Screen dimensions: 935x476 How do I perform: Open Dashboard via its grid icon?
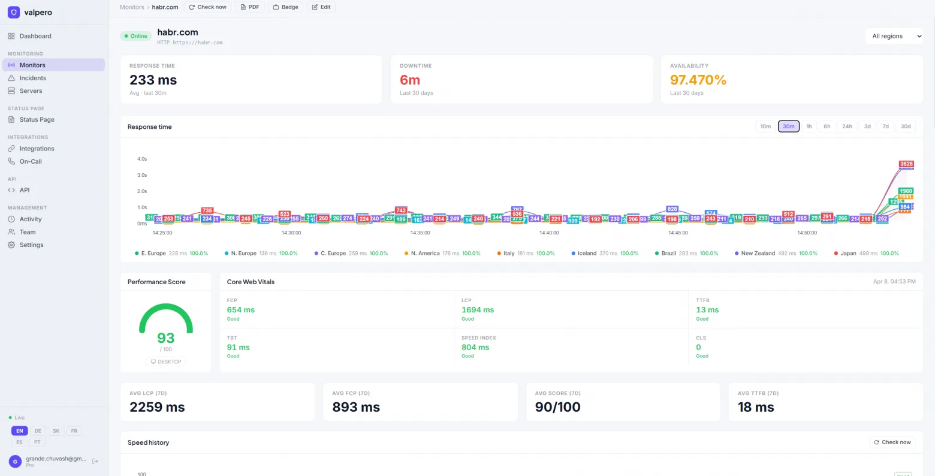point(11,36)
